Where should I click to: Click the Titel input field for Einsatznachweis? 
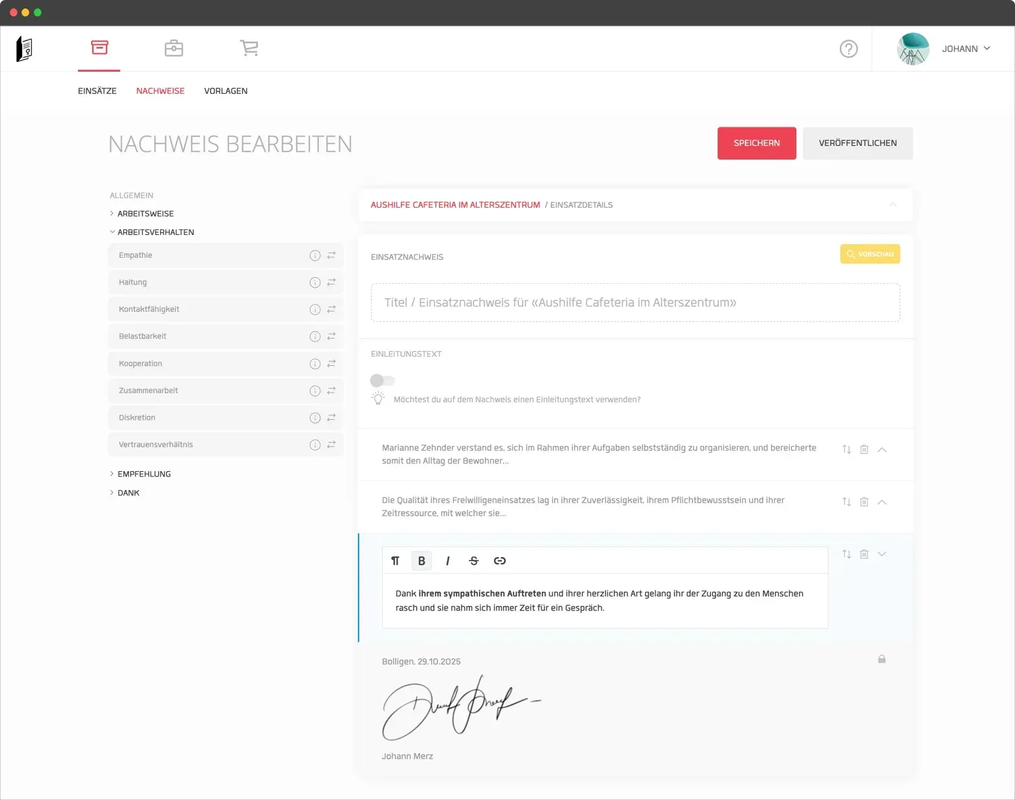[635, 303]
